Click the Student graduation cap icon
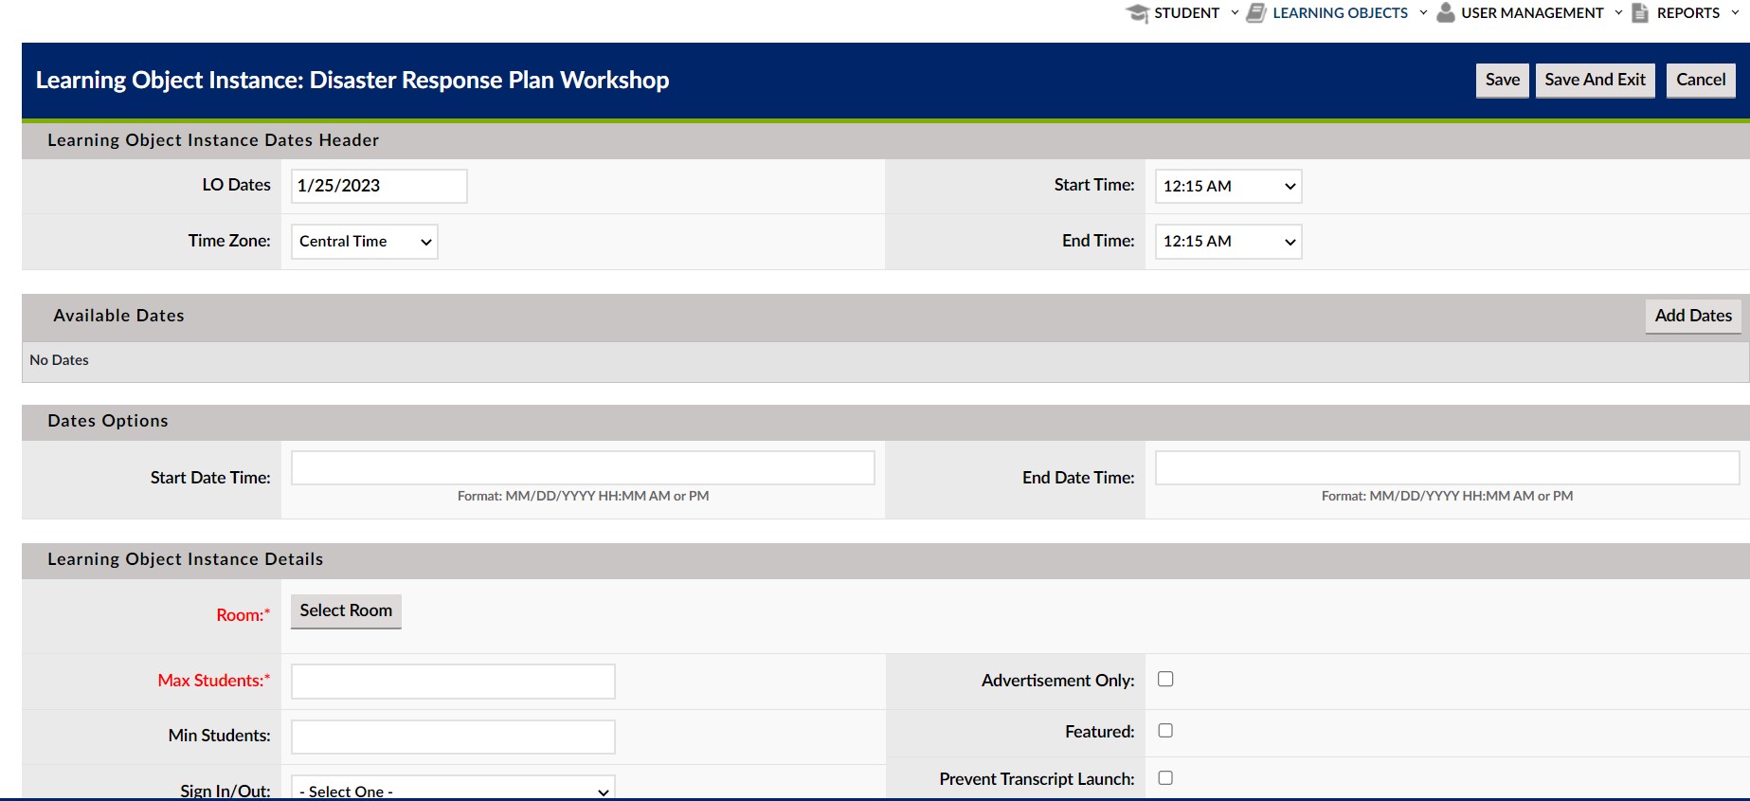This screenshot has height=801, width=1750. click(x=1137, y=13)
